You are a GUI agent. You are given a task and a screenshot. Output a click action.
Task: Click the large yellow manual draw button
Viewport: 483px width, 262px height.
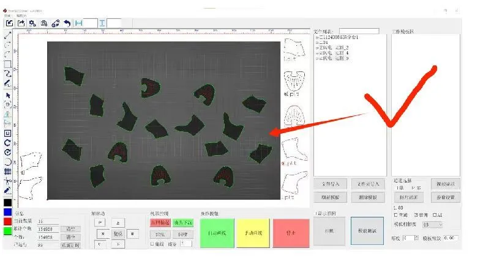(253, 233)
